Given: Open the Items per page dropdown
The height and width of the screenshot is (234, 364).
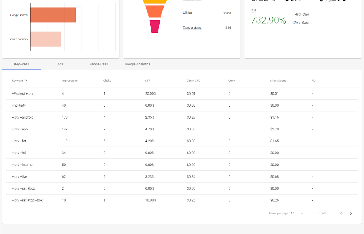Looking at the screenshot, I should [x=297, y=213].
